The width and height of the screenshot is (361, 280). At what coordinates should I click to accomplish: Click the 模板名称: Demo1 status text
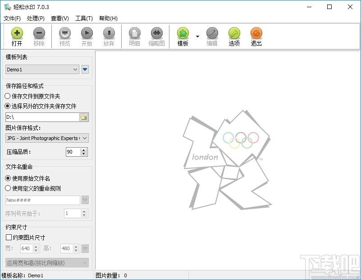(x=23, y=275)
